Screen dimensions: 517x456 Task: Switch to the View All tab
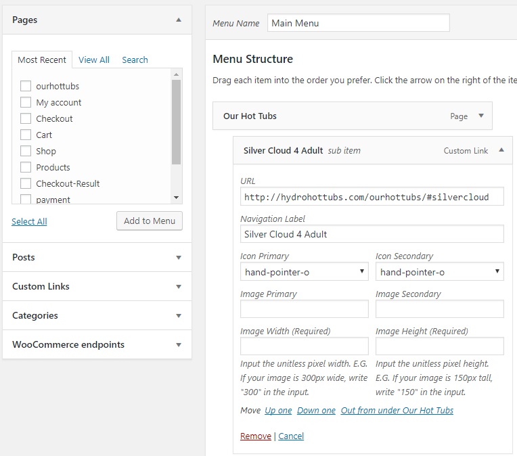click(x=93, y=60)
